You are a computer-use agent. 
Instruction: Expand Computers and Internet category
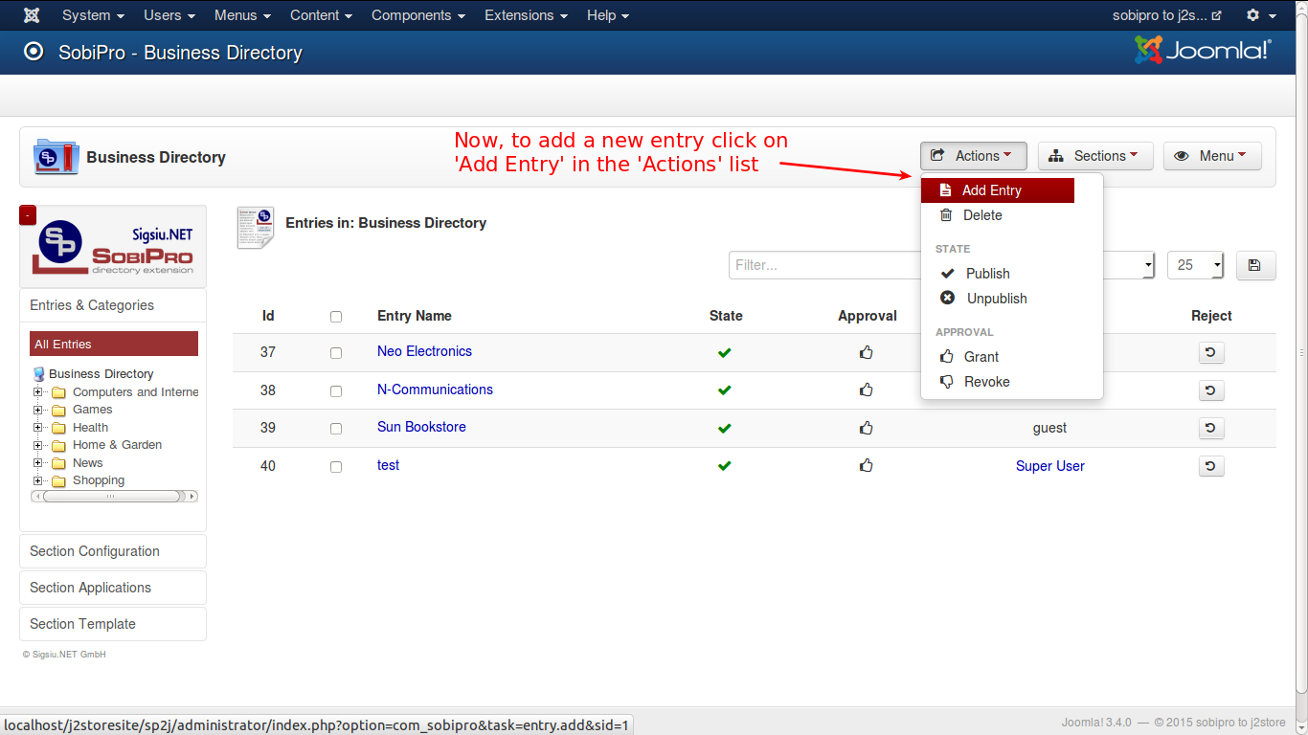pos(38,392)
